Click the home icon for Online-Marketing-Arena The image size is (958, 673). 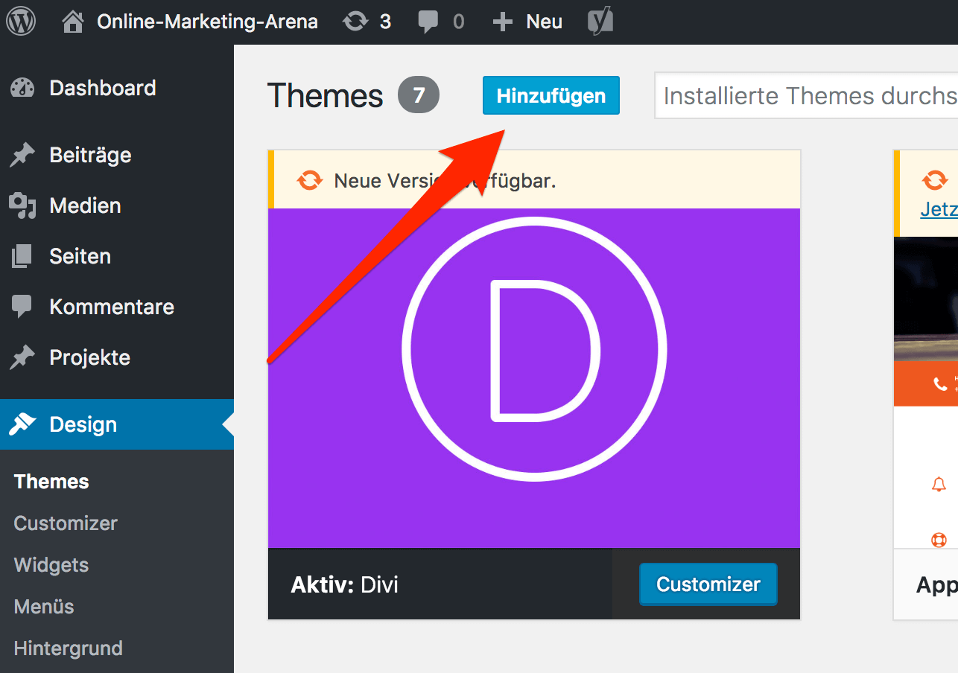[x=73, y=22]
